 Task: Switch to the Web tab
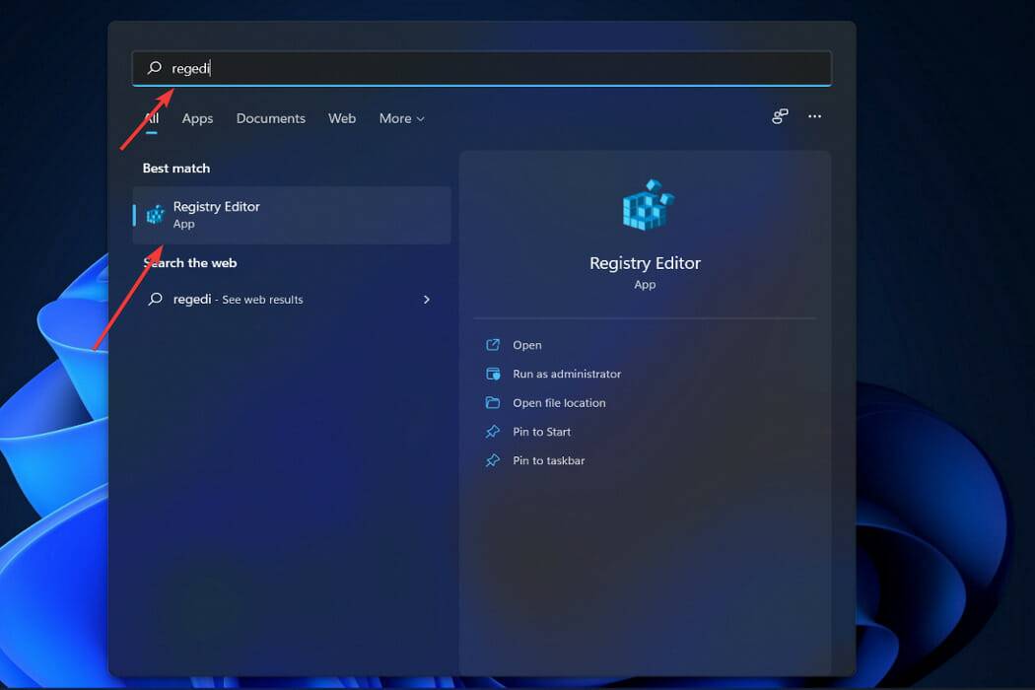tap(342, 119)
